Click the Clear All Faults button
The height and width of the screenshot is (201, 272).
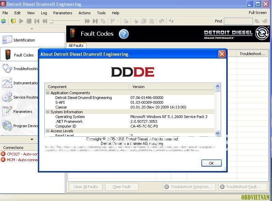[86, 187]
